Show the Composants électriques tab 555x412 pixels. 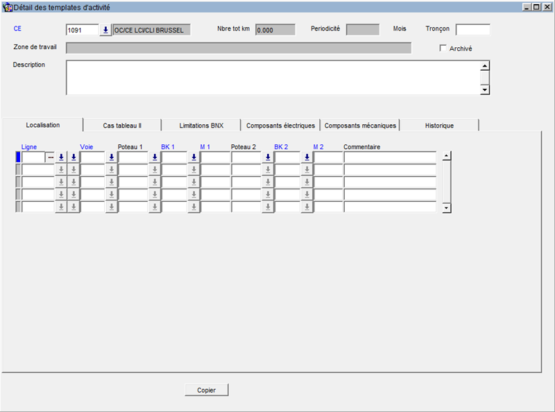281,126
